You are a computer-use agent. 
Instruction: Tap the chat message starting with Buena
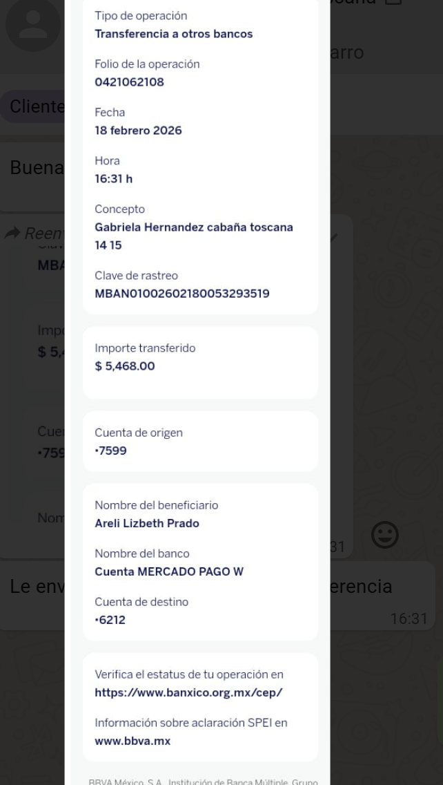pos(36,168)
